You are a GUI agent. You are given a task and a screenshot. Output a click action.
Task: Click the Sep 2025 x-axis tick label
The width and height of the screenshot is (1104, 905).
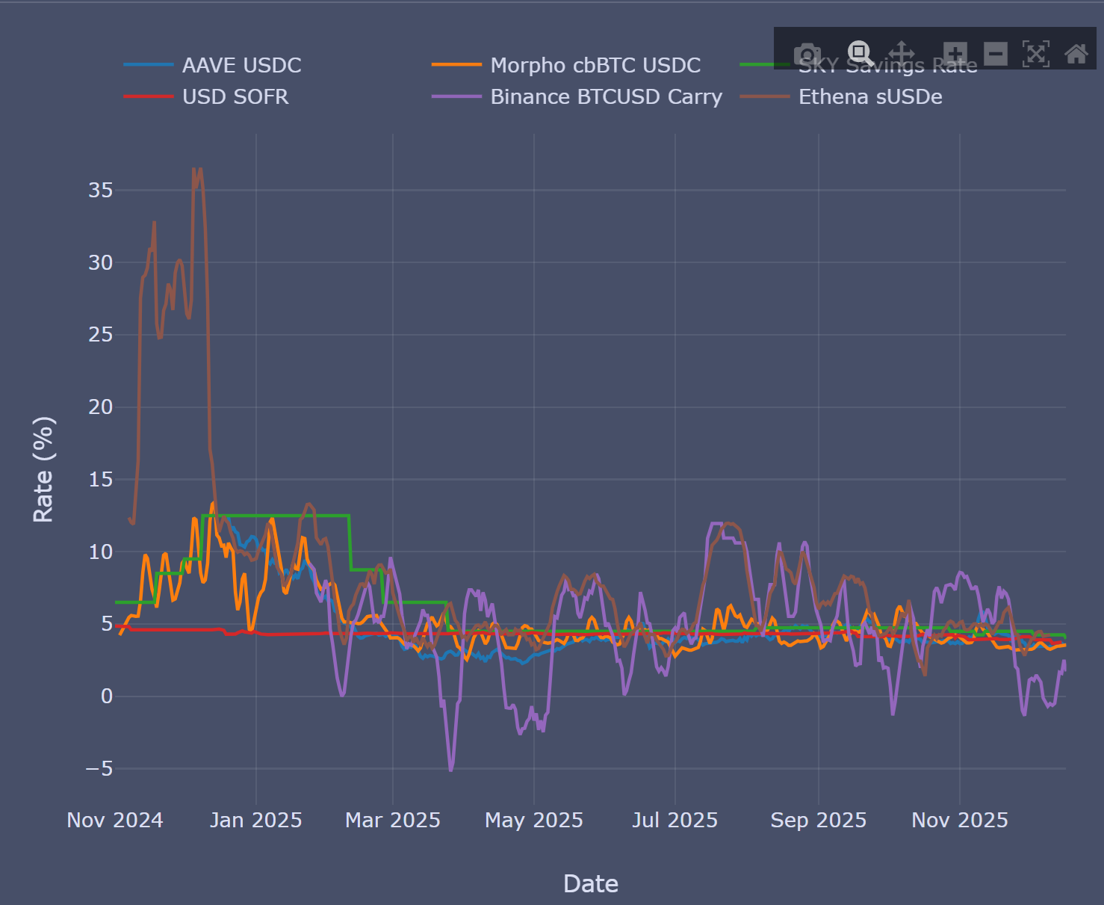tap(818, 821)
